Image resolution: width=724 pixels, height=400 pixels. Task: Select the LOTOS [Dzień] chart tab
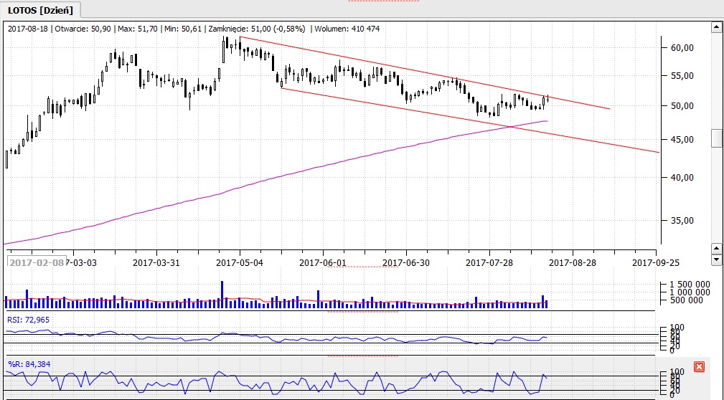click(41, 9)
